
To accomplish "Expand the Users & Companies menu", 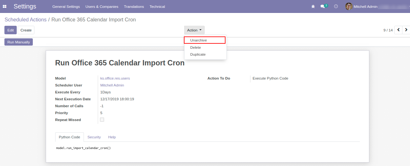I will [102, 7].
